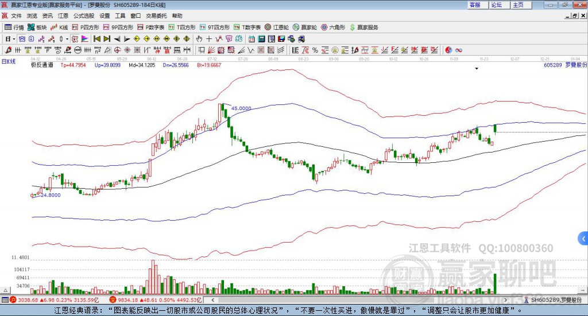Open the 江恩 menu

(63, 15)
